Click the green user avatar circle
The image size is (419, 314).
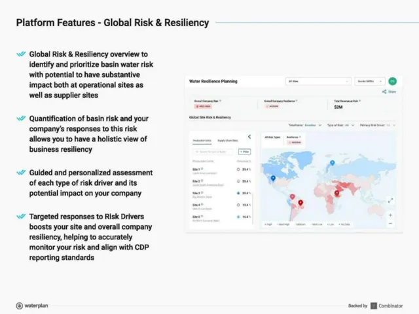pyautogui.click(x=392, y=81)
